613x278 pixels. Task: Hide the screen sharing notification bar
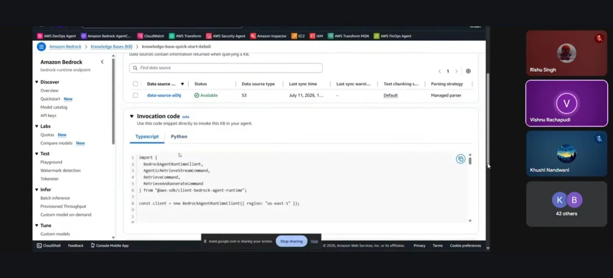314,241
